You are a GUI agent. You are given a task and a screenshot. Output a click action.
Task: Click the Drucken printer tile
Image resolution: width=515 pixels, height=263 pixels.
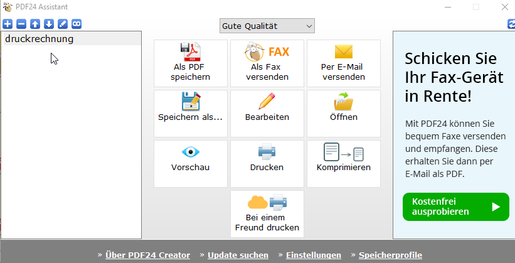[x=267, y=164]
